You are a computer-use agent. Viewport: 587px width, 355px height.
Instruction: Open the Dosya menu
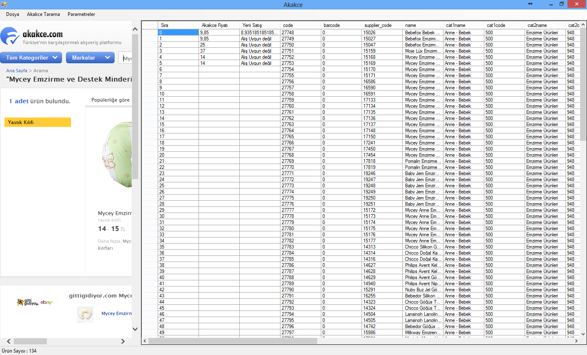pyautogui.click(x=13, y=14)
